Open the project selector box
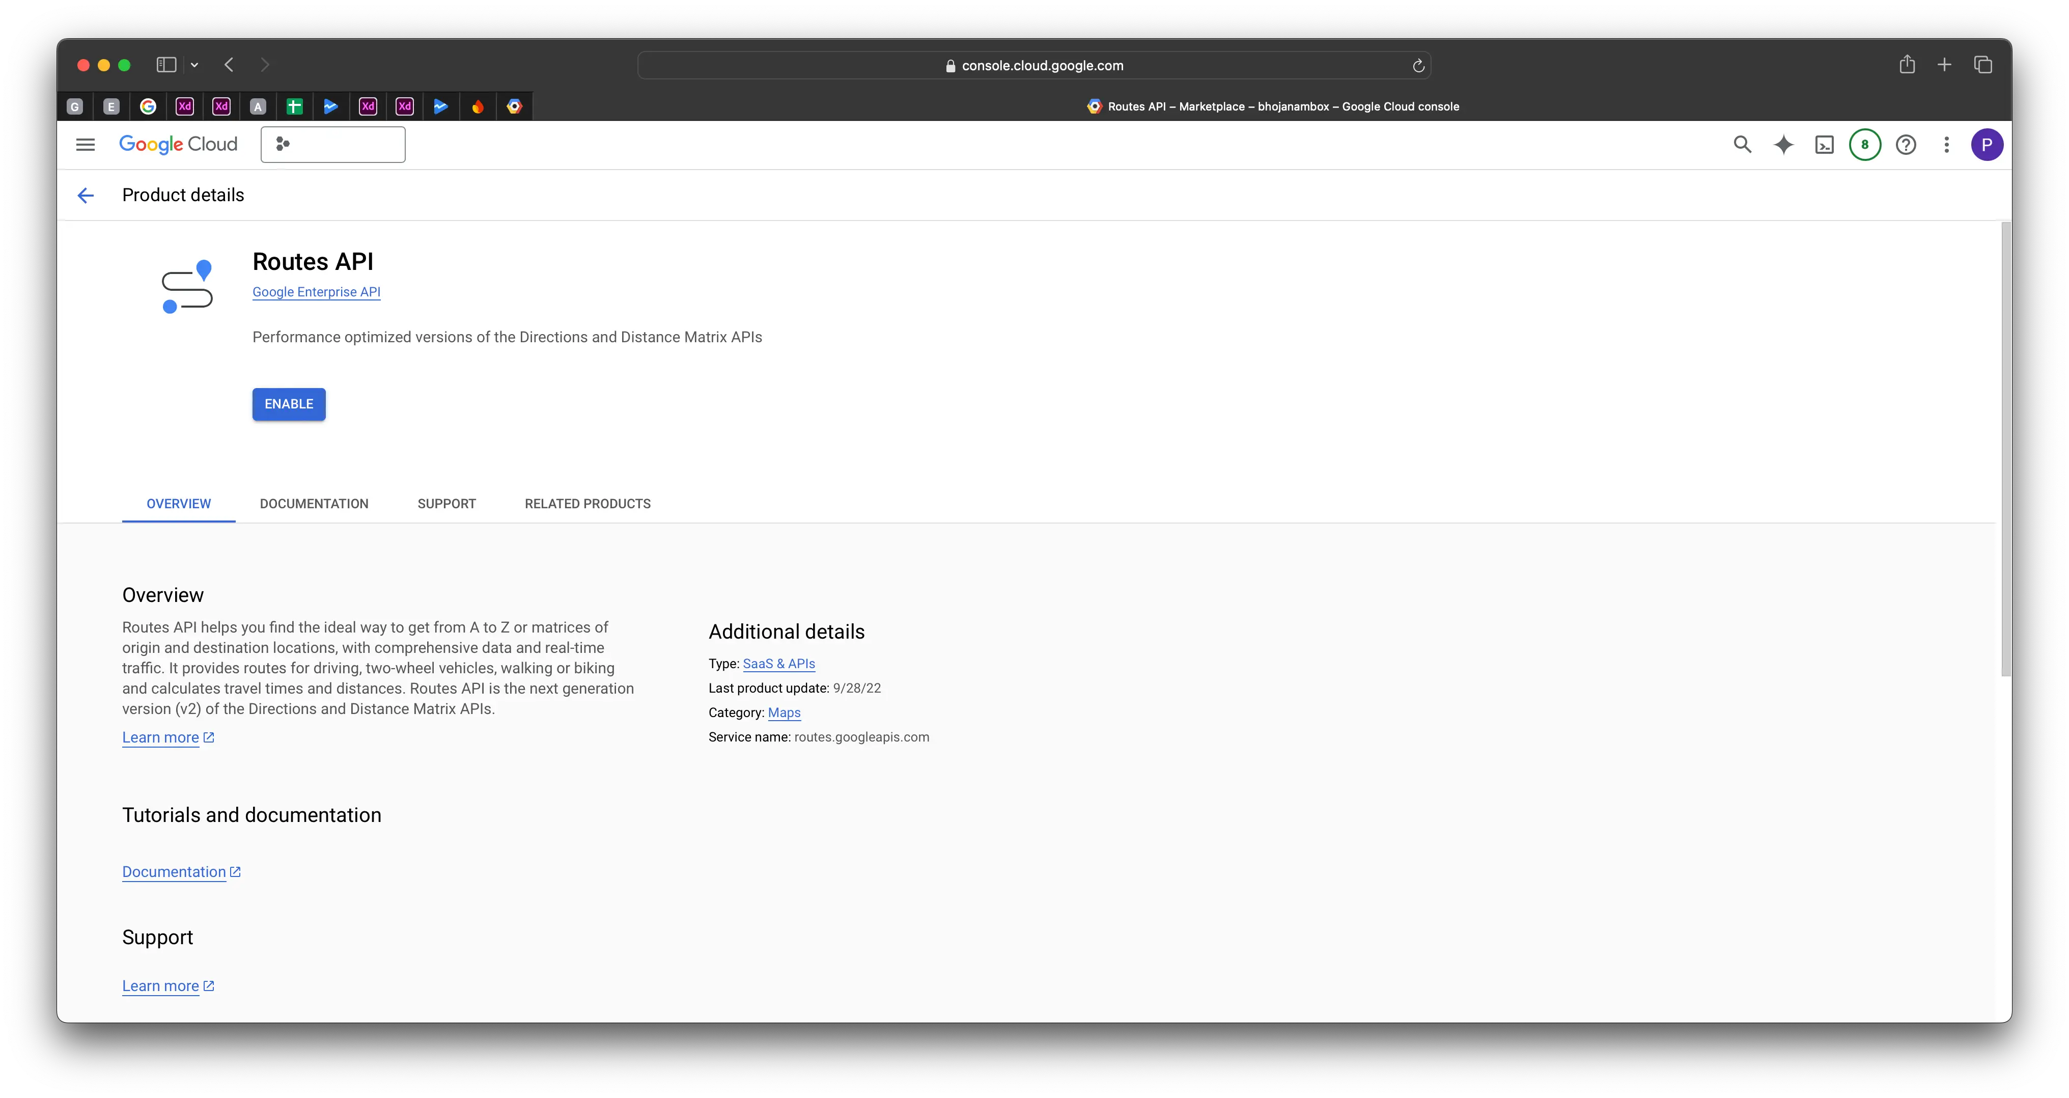This screenshot has width=2069, height=1098. (332, 145)
